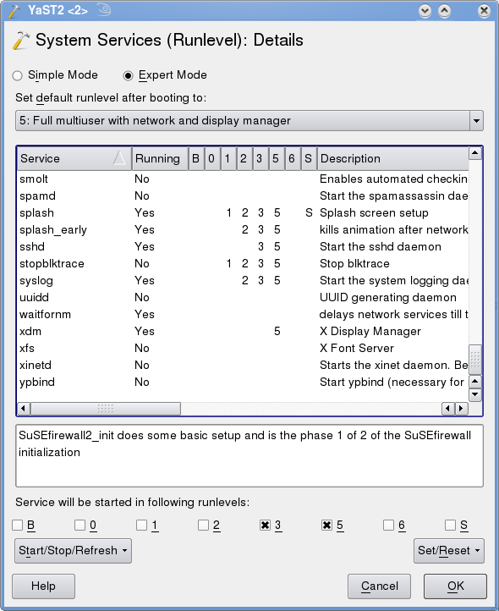The image size is (499, 611).
Task: Click the B runlevel column header
Action: point(196,158)
